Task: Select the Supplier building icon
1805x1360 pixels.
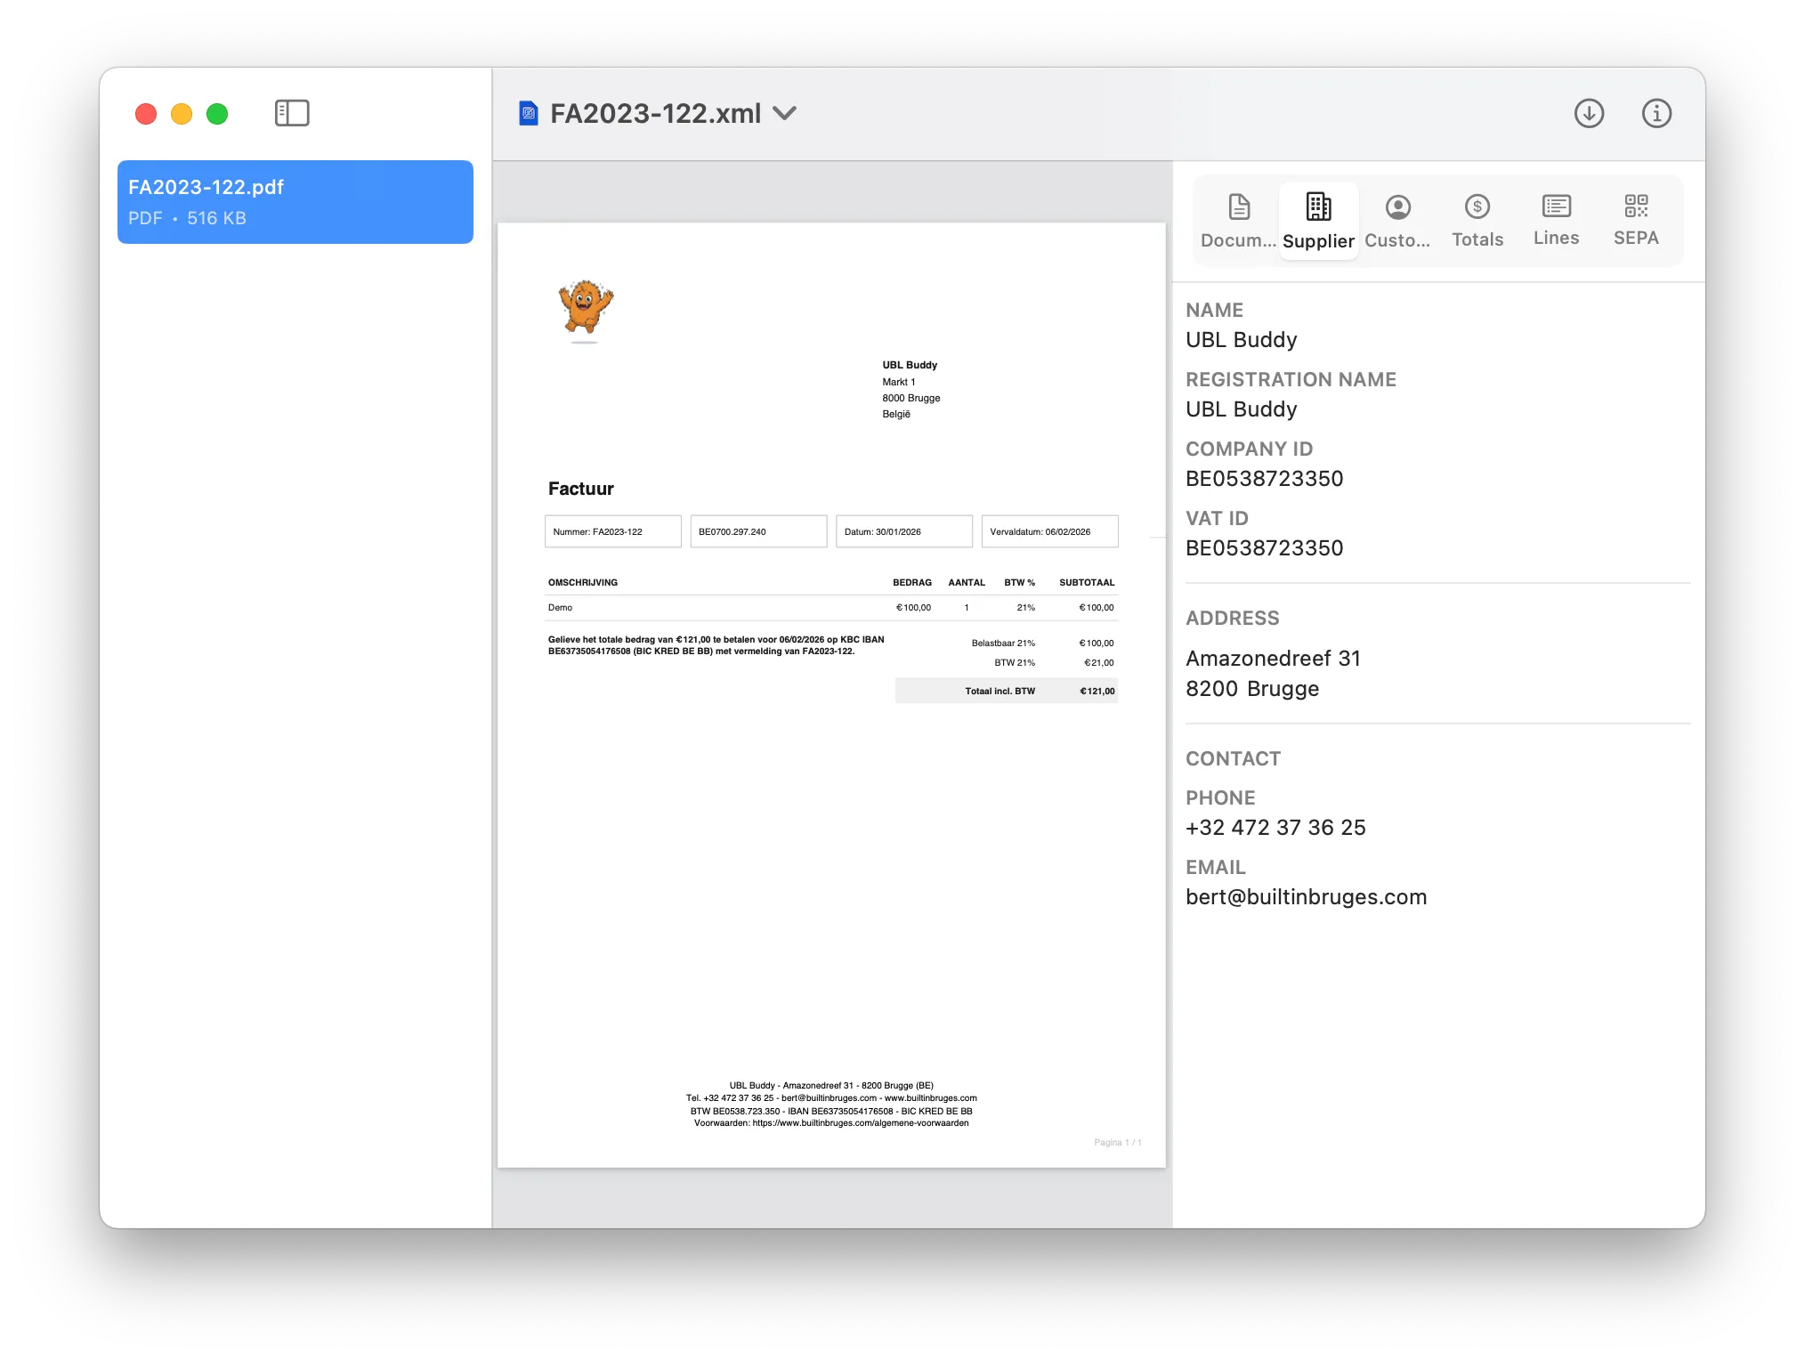Action: [1318, 206]
